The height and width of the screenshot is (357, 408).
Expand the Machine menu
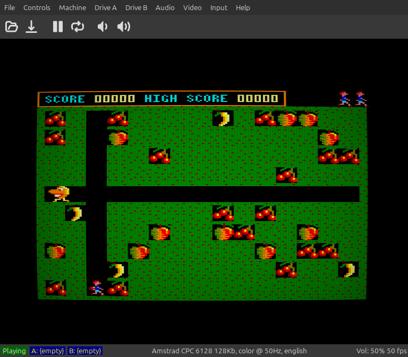(x=72, y=7)
